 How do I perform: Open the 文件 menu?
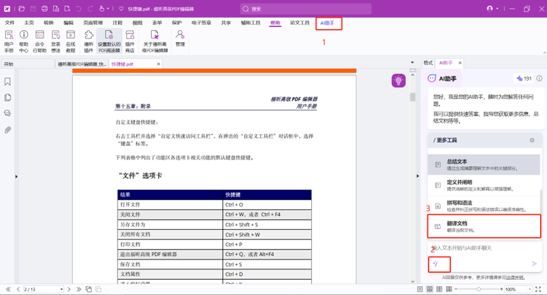(9, 23)
